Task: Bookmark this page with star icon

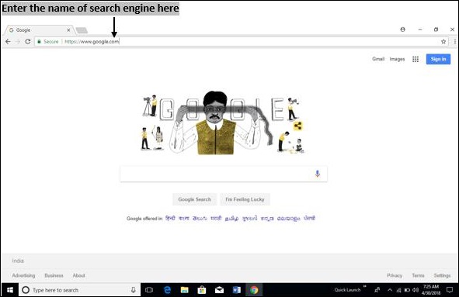Action: 443,42
